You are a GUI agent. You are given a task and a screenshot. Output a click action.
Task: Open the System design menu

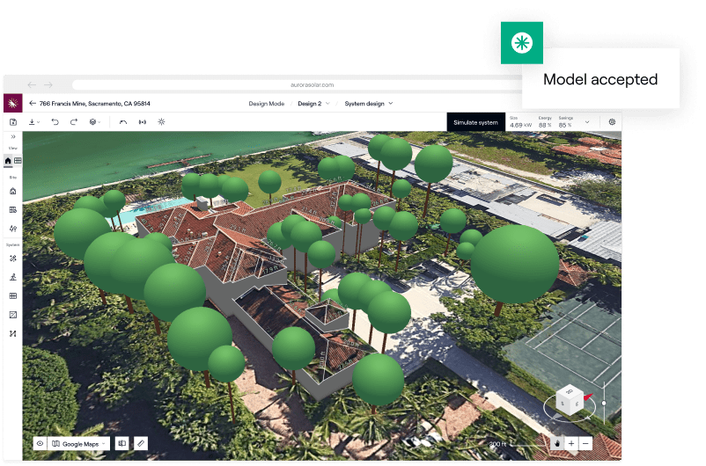click(x=368, y=103)
